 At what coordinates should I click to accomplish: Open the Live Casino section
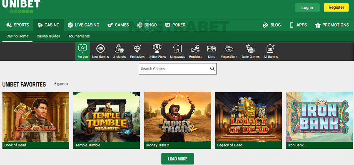coord(84,25)
